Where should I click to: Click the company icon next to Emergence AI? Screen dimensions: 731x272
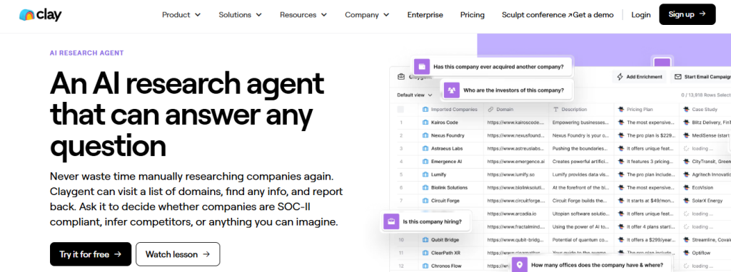tap(425, 162)
